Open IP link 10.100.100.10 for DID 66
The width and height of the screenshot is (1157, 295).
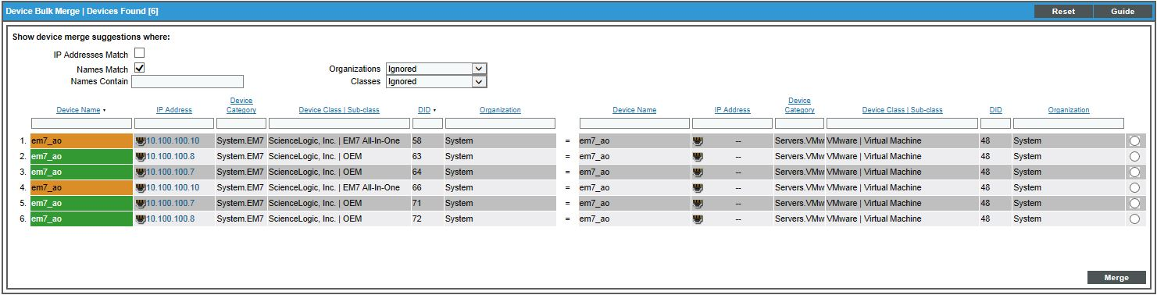click(x=173, y=188)
